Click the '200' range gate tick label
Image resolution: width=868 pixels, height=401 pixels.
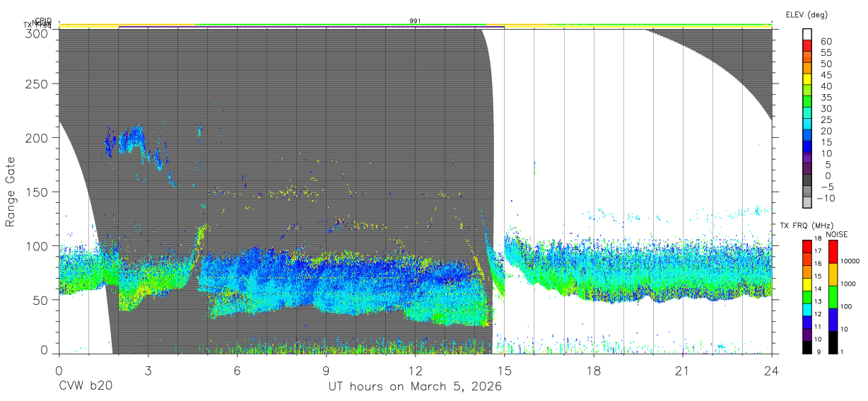point(35,137)
